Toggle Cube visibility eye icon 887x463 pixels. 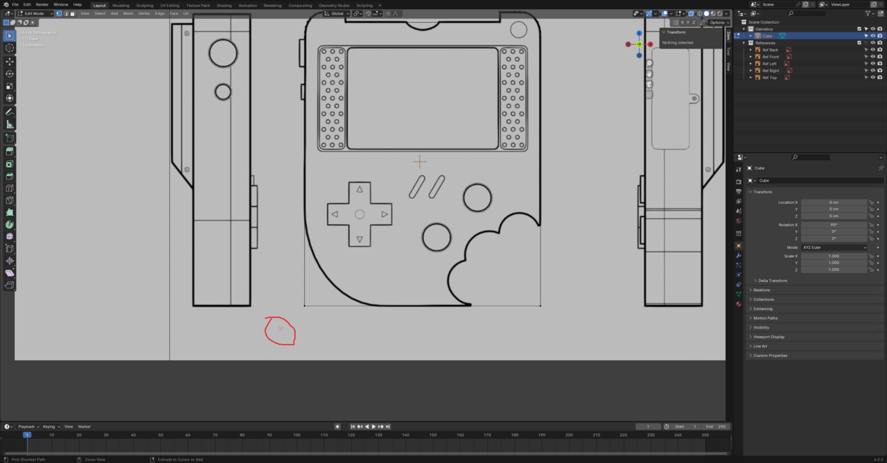point(872,36)
